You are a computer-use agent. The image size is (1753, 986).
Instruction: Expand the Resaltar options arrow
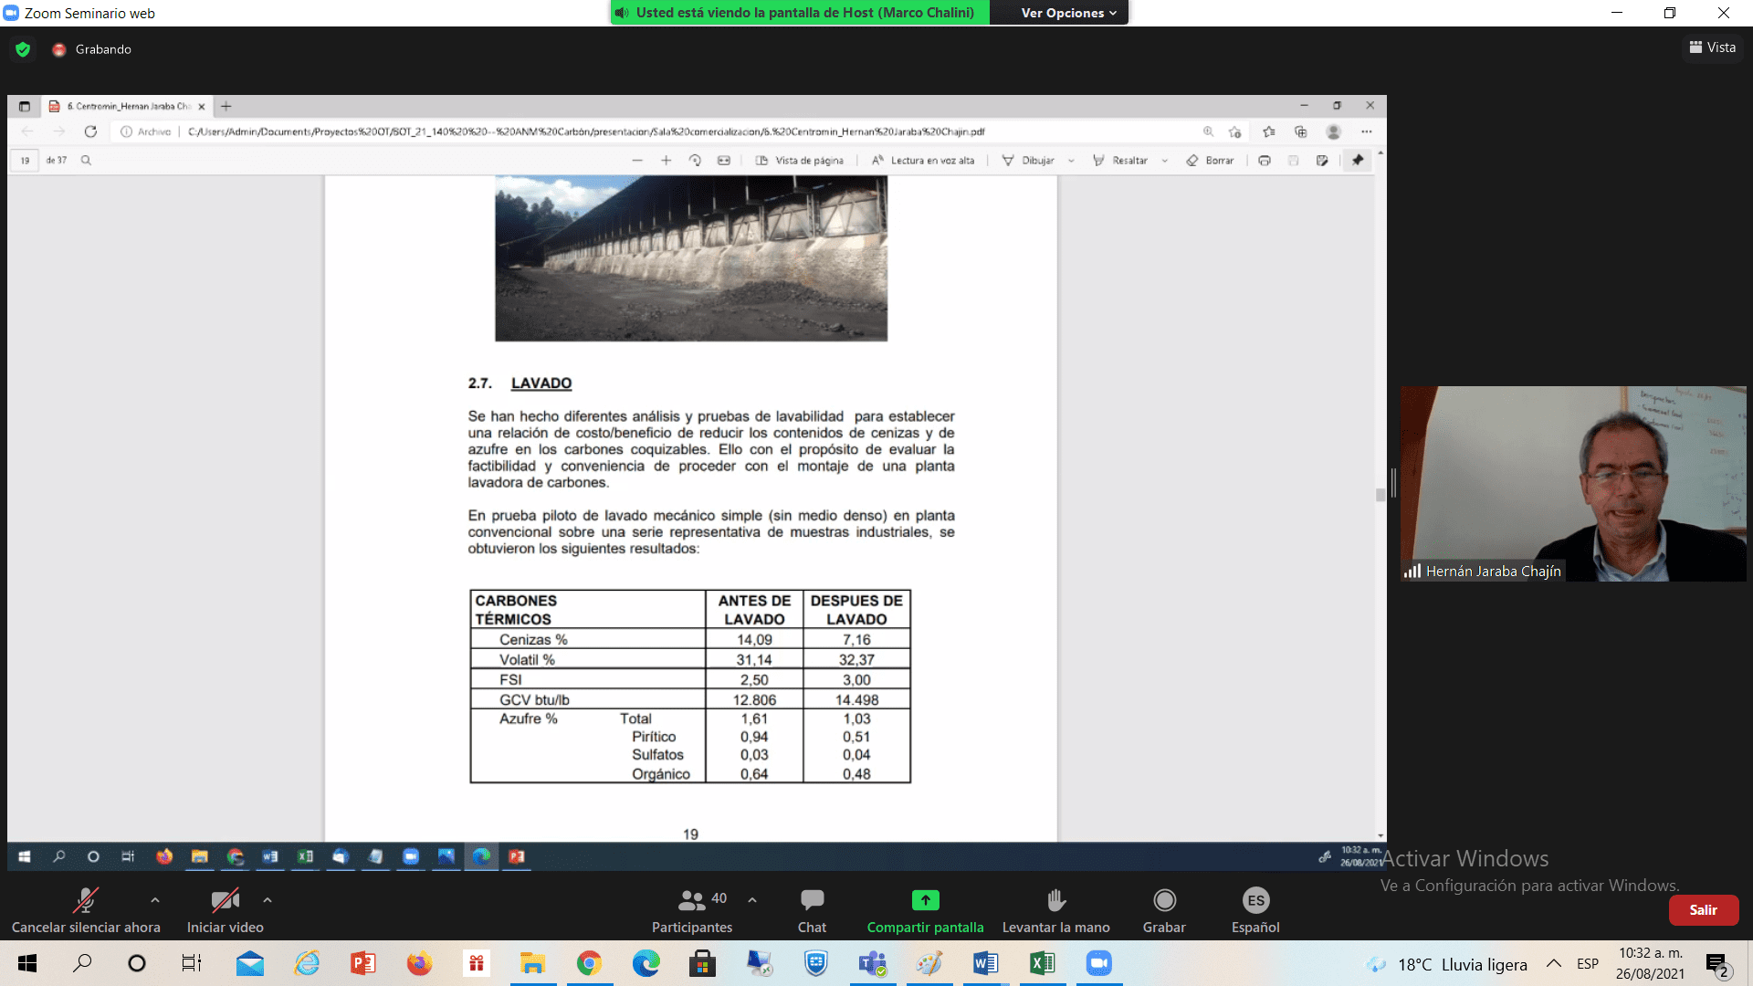(x=1165, y=161)
